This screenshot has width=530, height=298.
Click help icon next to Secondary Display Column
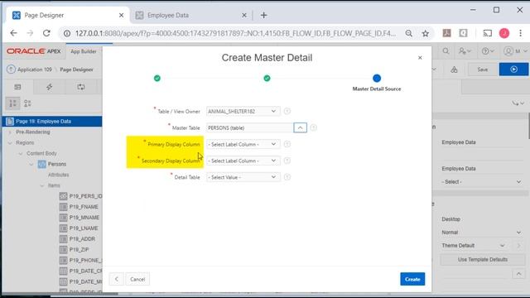[x=287, y=161]
